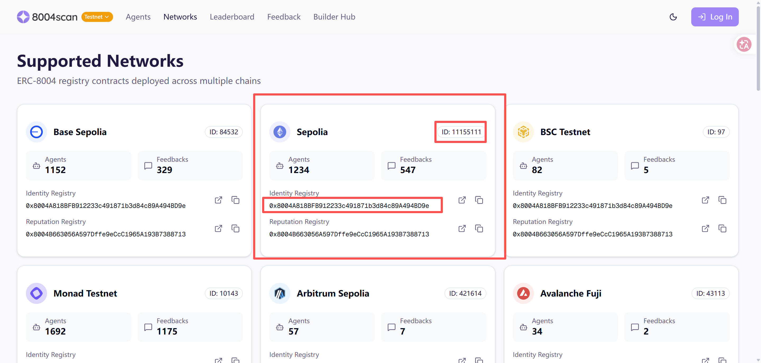Image resolution: width=761 pixels, height=363 pixels.
Task: Toggle dark mode moon icon
Action: coord(673,17)
